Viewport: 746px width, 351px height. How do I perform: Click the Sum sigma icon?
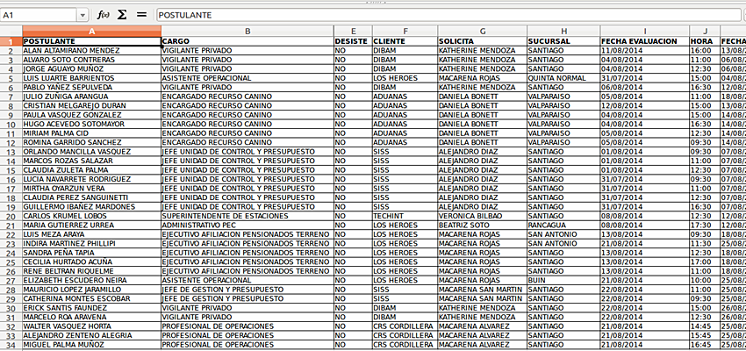click(122, 15)
